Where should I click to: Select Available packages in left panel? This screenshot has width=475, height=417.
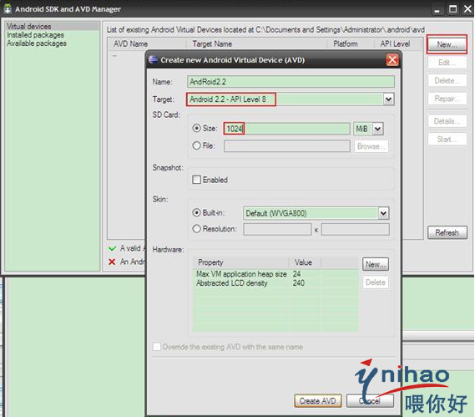point(37,43)
